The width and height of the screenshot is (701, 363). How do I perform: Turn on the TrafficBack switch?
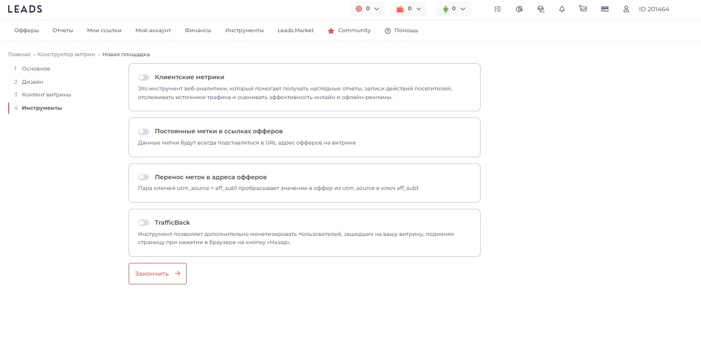pyautogui.click(x=143, y=223)
